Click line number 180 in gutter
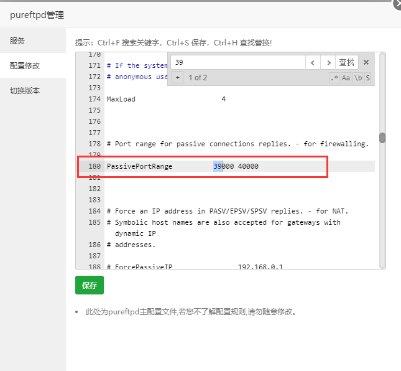 (94, 166)
